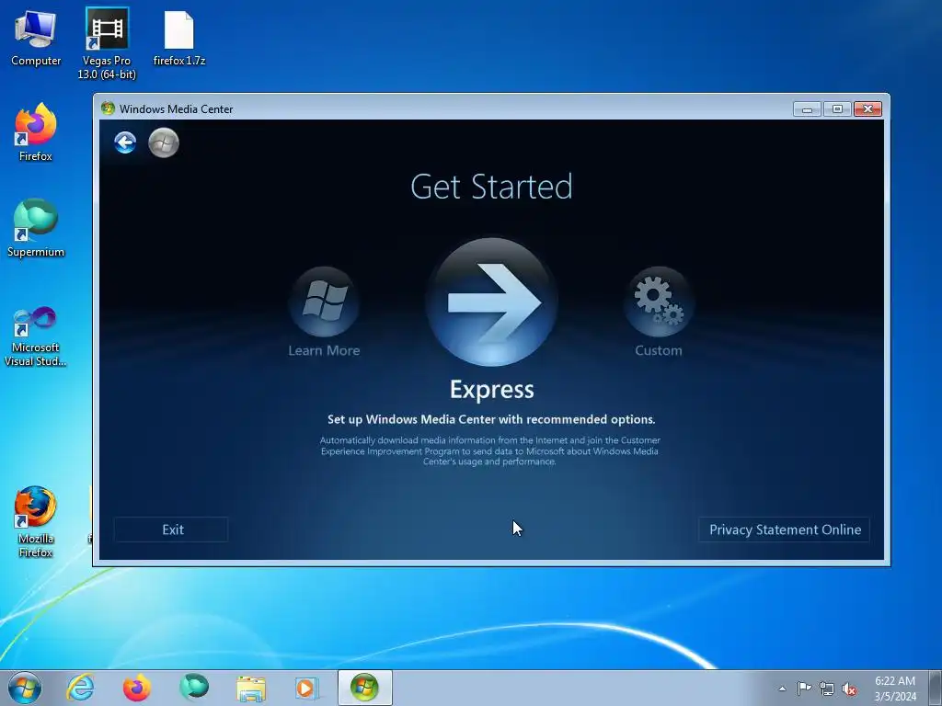Select the Learn More Windows icon
Image resolution: width=942 pixels, height=706 pixels.
point(324,302)
